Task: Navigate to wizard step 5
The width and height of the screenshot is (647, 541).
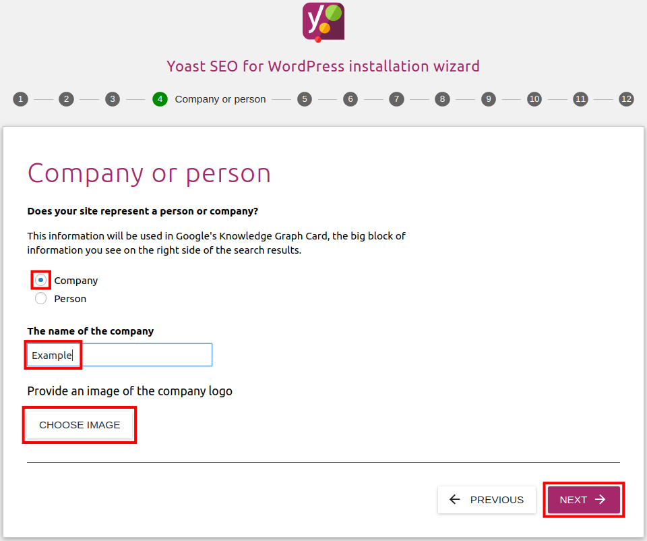Action: click(305, 99)
